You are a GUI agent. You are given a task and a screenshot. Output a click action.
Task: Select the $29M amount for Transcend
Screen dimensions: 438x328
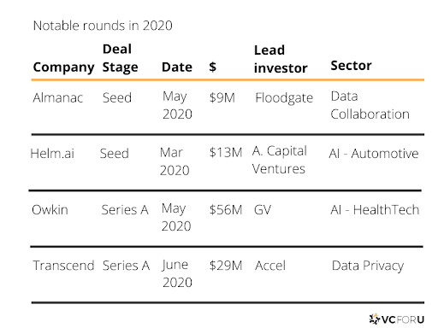(226, 266)
